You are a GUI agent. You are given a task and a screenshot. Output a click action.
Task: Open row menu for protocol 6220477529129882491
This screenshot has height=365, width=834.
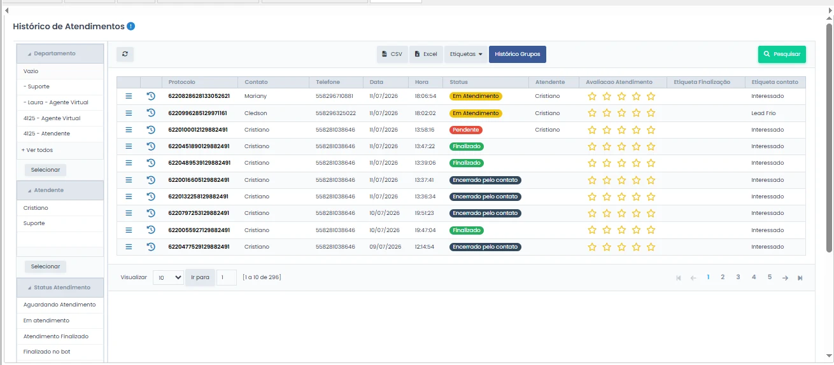pyautogui.click(x=129, y=247)
